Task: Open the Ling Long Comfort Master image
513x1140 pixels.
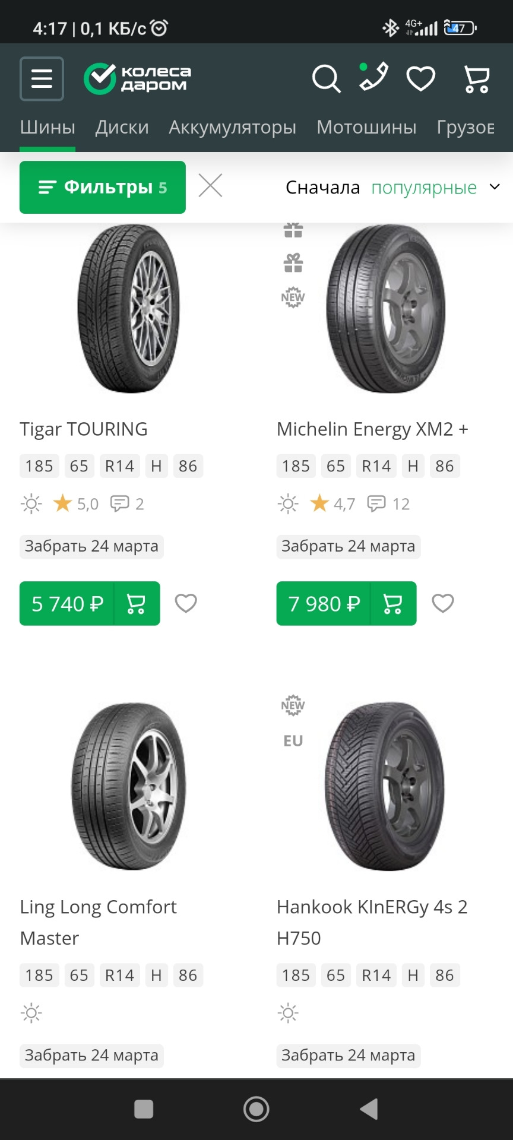Action: pos(128,787)
